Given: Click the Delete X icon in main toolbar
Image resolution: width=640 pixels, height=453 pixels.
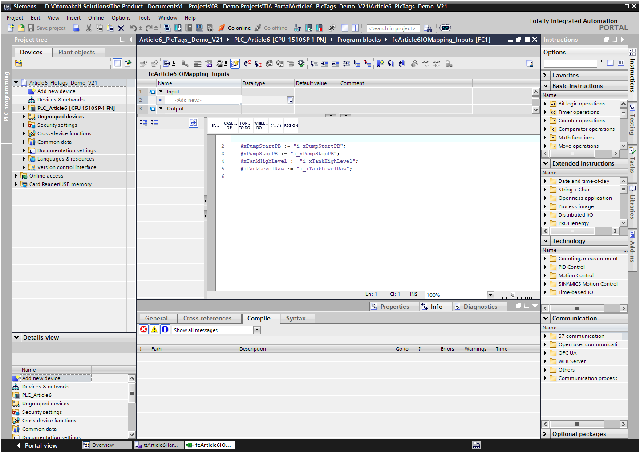Looking at the screenshot, I should 121,28.
